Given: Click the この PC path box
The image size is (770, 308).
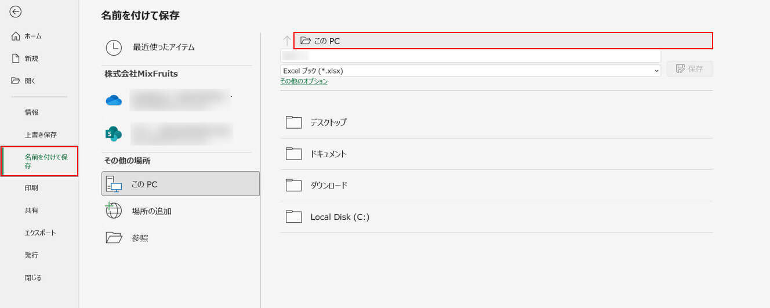Looking at the screenshot, I should pos(503,41).
